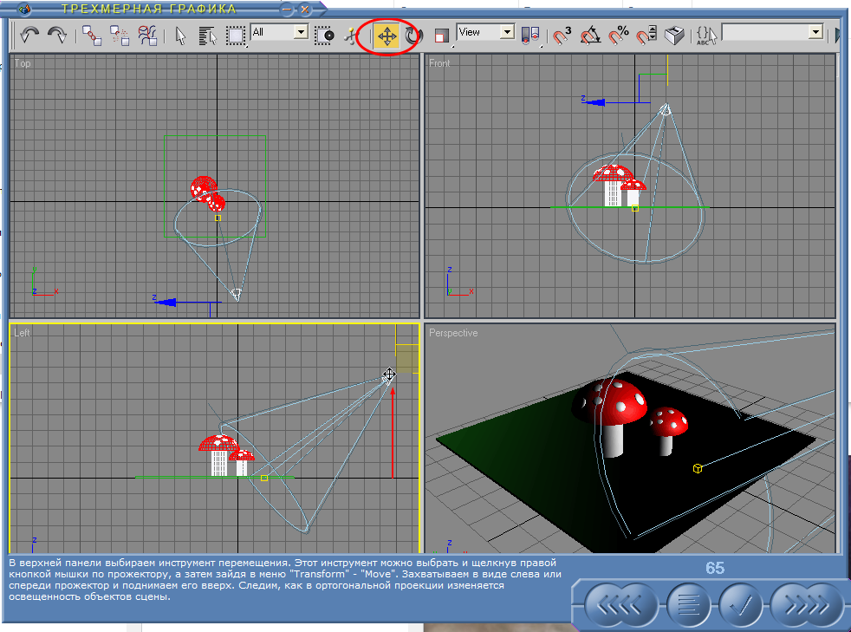
Task: Click the Perspective viewport label
Action: 453,333
